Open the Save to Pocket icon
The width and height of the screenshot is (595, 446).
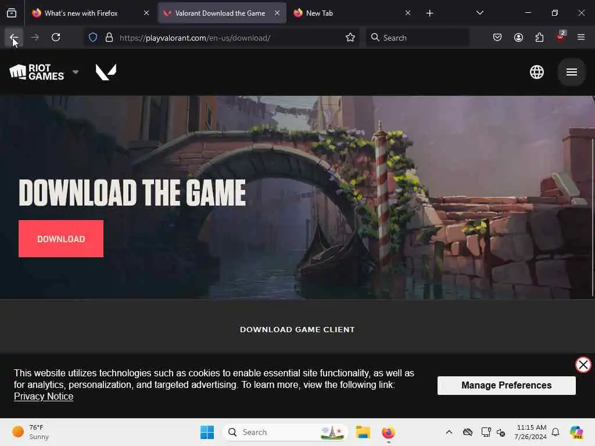(497, 37)
